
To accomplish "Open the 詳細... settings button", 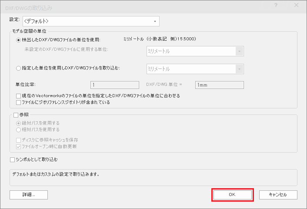I will [28, 195].
